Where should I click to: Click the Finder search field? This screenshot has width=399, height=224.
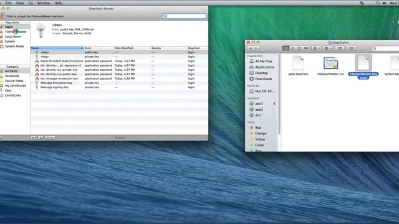[x=385, y=49]
